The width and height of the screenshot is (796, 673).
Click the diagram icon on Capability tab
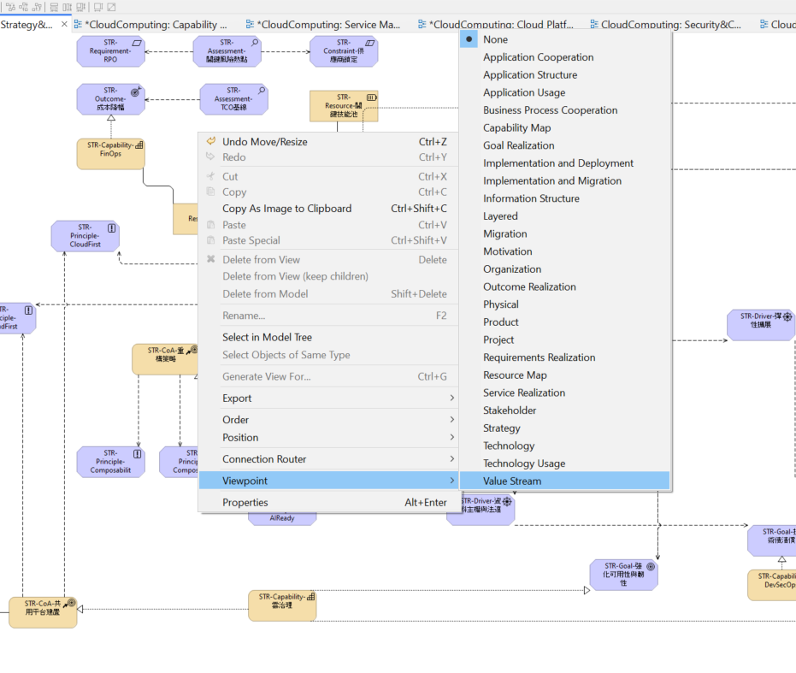pyautogui.click(x=78, y=24)
